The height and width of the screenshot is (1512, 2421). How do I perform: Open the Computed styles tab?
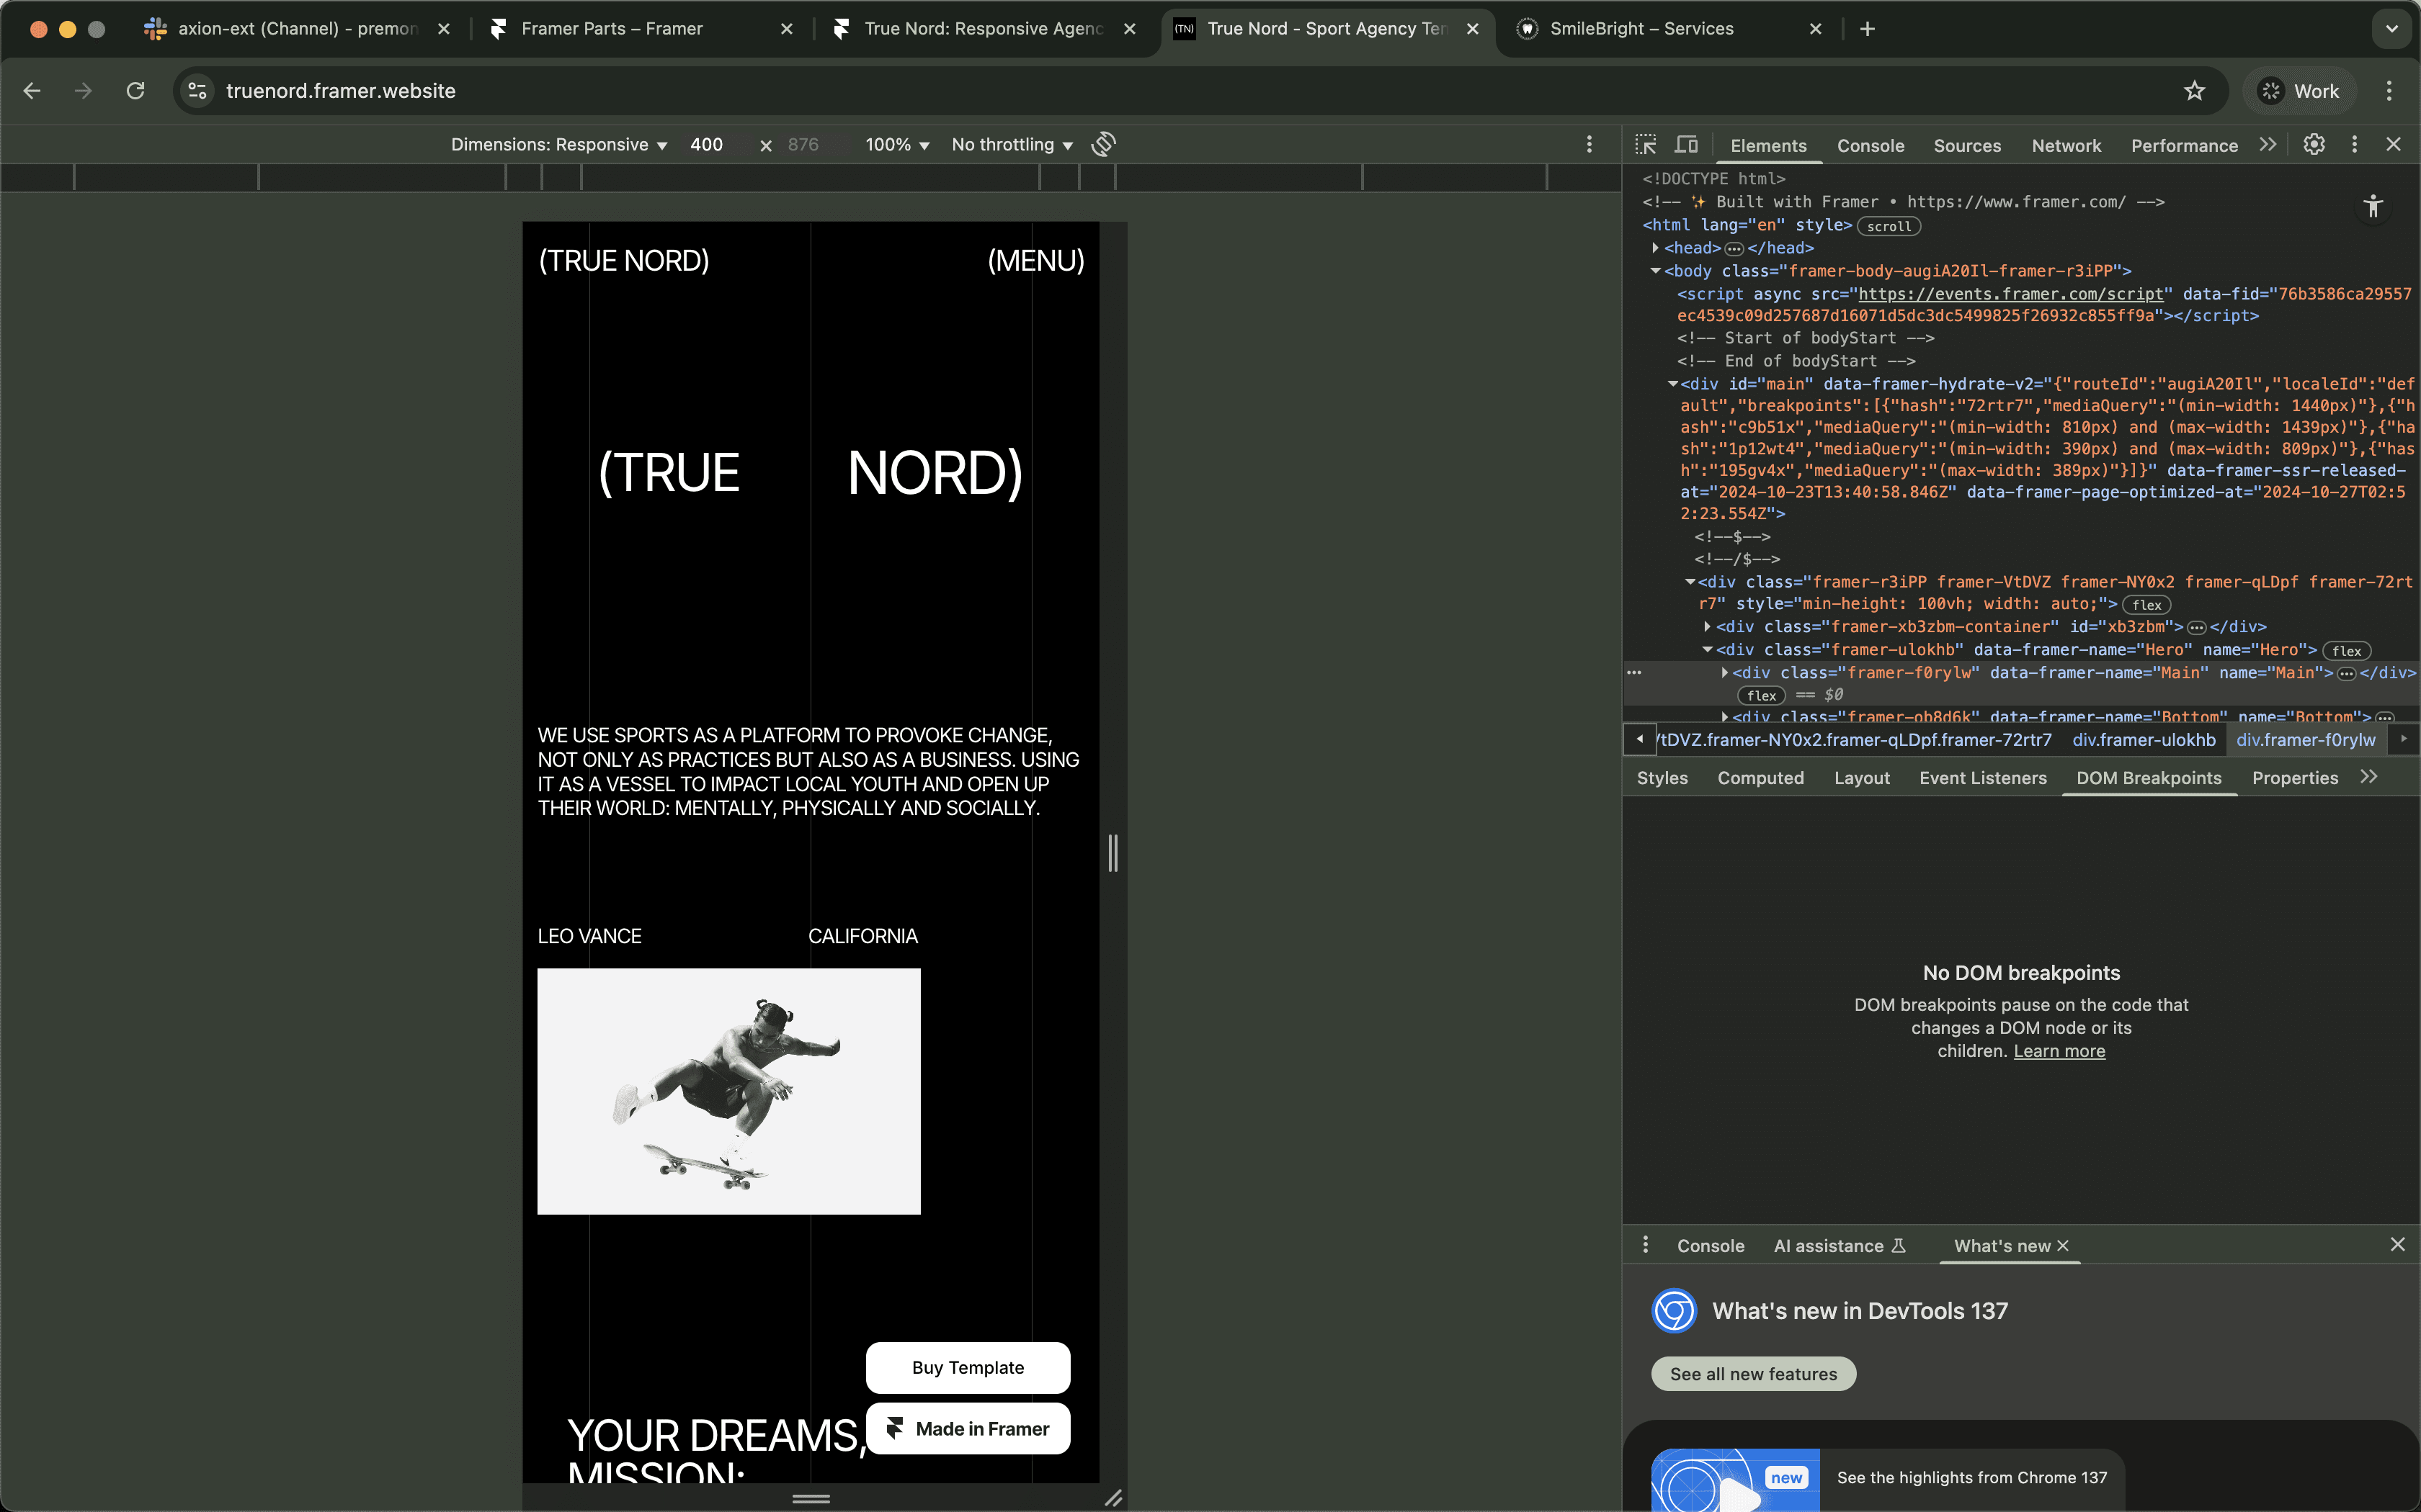pyautogui.click(x=1760, y=778)
